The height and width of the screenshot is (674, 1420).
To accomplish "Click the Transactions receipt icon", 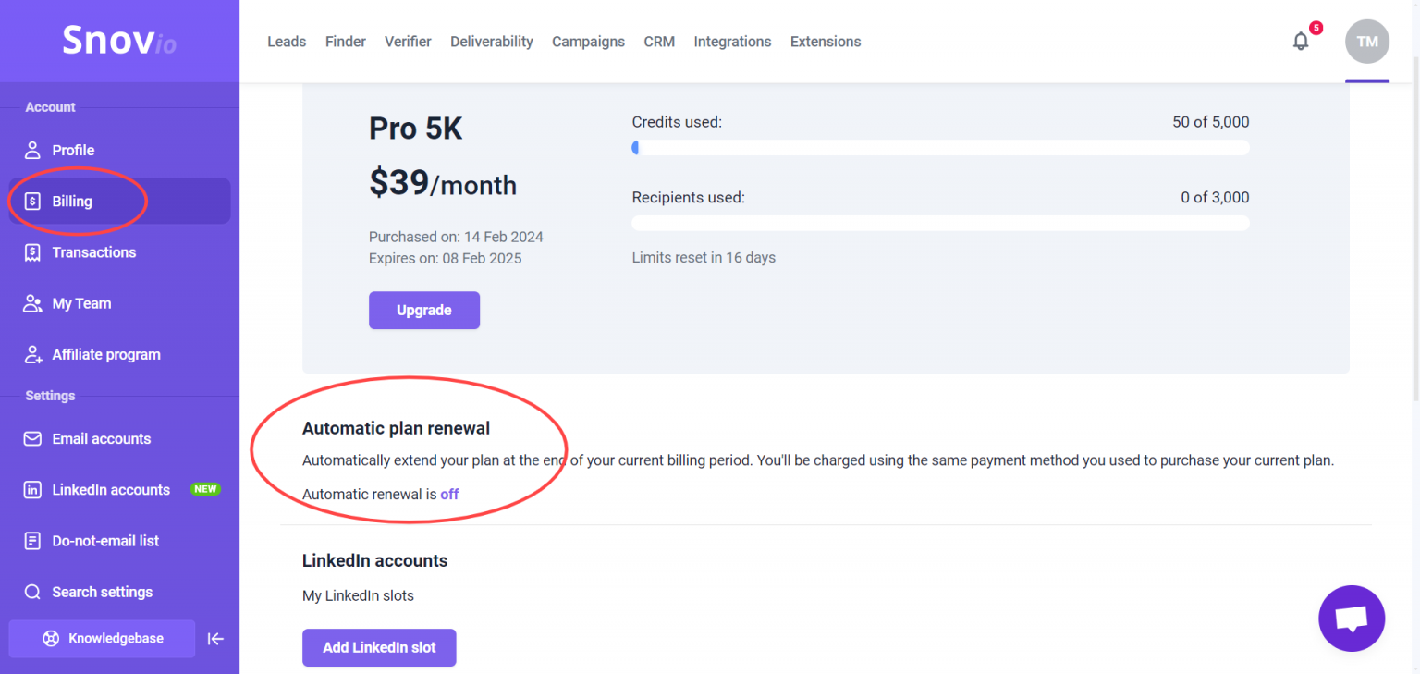I will [32, 252].
